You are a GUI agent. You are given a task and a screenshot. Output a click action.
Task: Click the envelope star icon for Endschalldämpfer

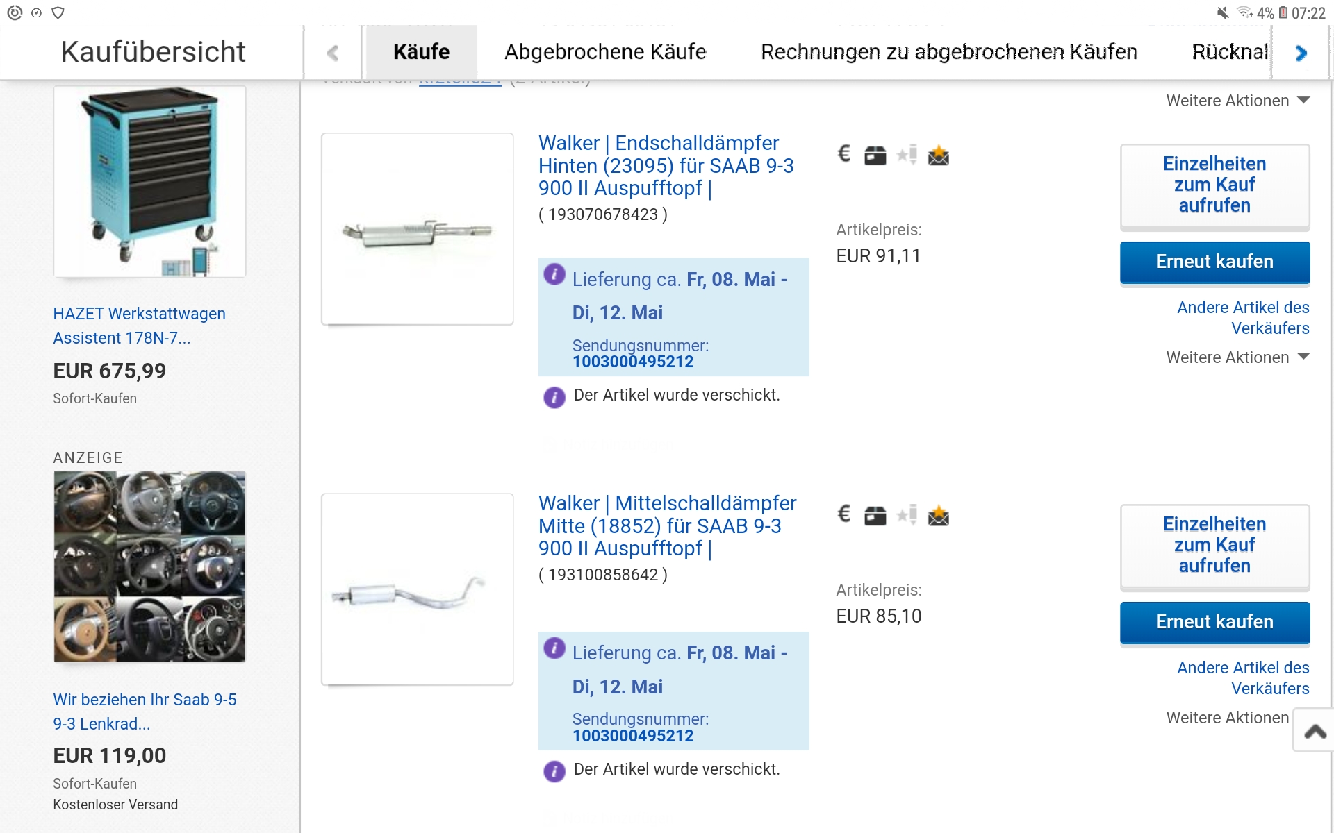tap(938, 155)
